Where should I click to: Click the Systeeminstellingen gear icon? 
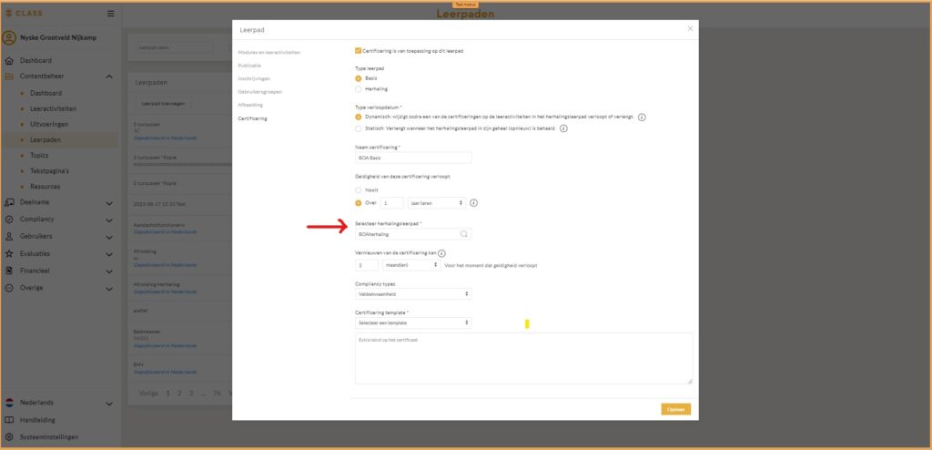coord(9,436)
